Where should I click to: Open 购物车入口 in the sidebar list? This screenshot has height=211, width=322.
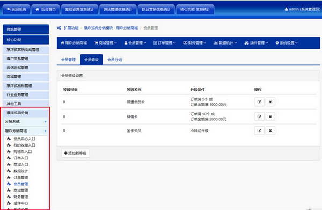click(x=23, y=151)
